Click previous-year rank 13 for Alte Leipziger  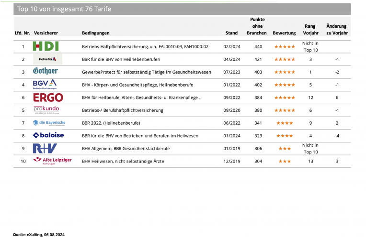tap(310, 161)
